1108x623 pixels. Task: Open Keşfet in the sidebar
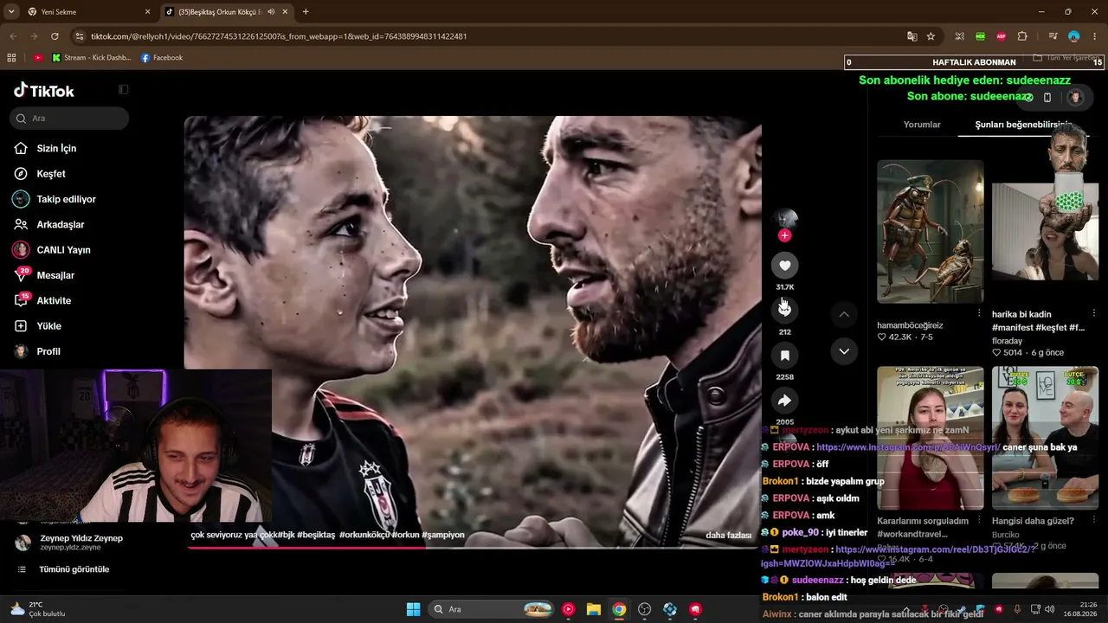coord(50,174)
